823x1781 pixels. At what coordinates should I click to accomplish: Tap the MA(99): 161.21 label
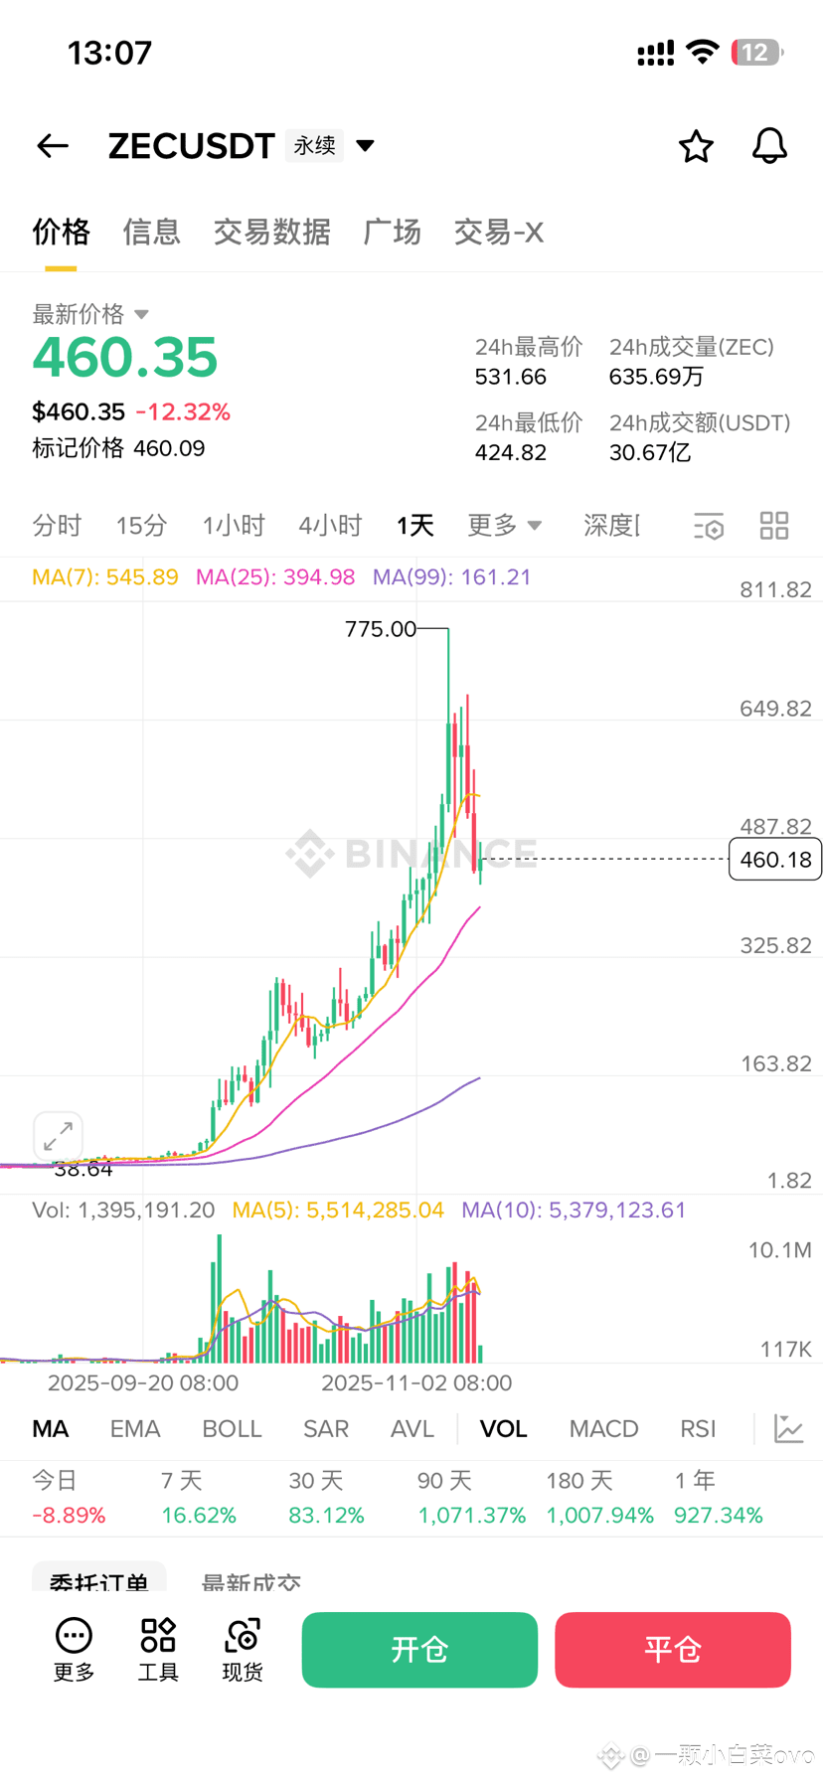coord(452,577)
